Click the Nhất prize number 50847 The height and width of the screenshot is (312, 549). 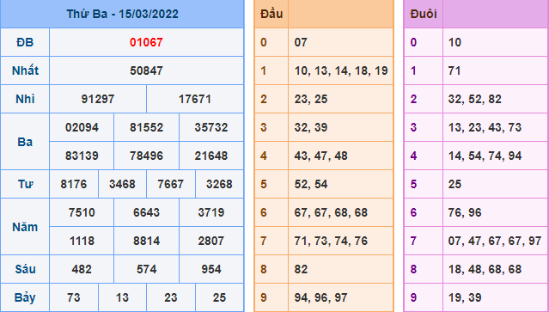pos(146,70)
